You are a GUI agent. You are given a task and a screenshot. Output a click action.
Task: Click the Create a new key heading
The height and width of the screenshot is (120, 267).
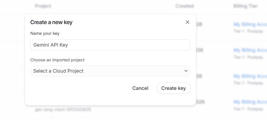[x=51, y=22]
